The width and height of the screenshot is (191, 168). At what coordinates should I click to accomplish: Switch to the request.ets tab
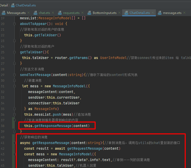[71, 13]
